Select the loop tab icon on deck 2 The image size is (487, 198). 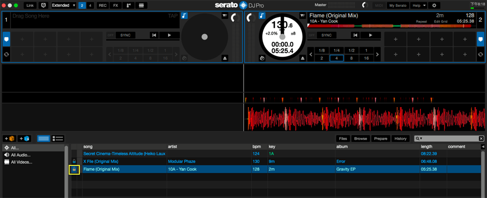click(481, 54)
